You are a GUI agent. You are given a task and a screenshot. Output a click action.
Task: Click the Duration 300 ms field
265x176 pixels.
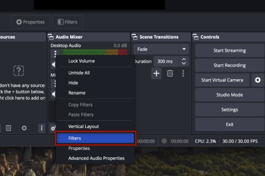click(x=166, y=61)
